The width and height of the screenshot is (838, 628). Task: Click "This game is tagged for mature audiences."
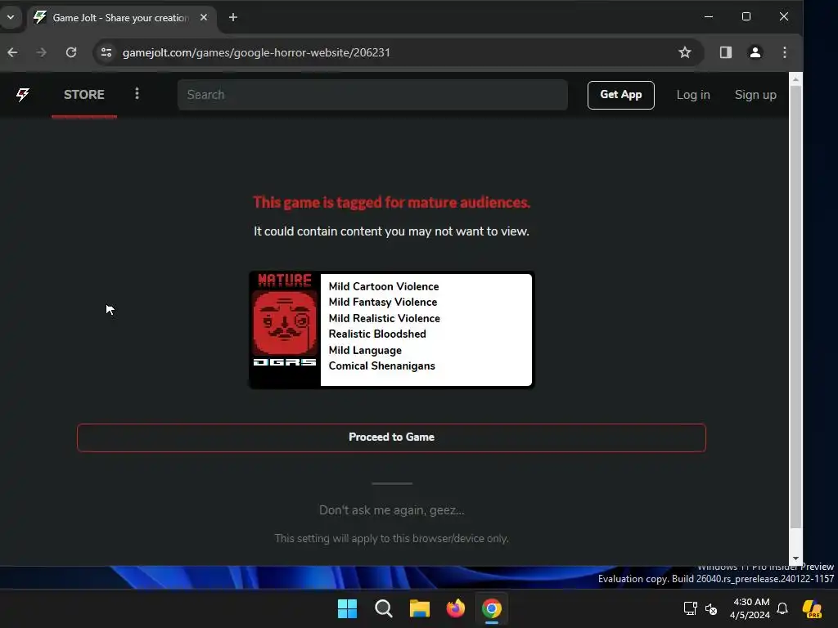391,203
